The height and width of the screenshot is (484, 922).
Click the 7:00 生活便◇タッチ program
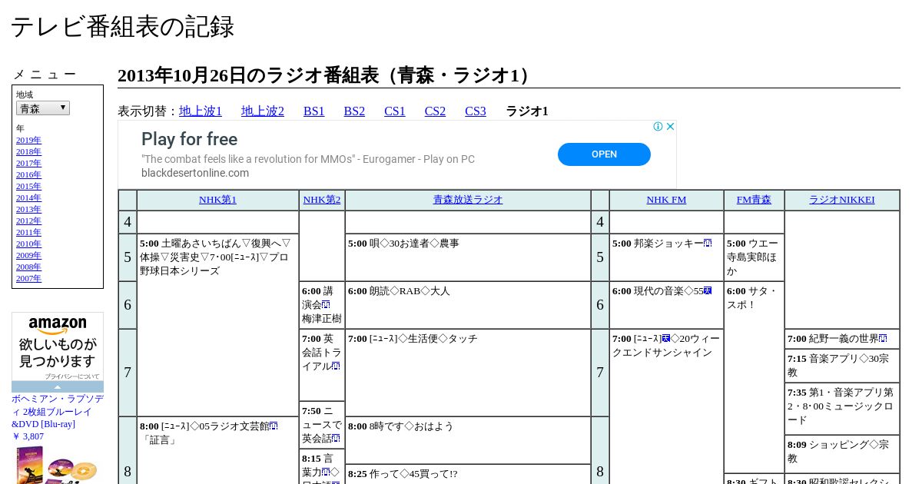tap(468, 373)
